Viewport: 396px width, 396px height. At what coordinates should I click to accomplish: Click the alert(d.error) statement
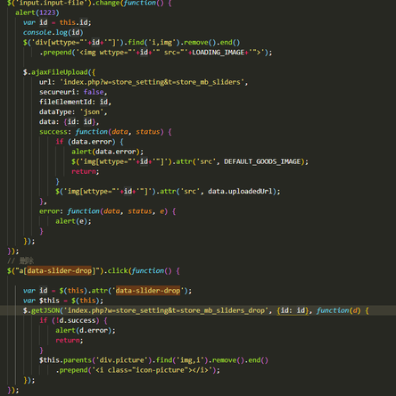point(86,330)
